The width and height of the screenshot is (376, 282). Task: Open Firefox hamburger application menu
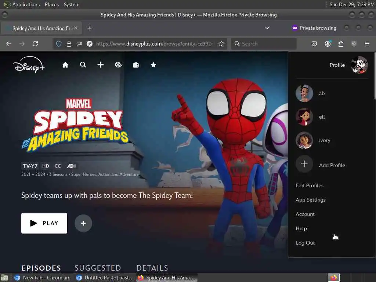click(367, 44)
